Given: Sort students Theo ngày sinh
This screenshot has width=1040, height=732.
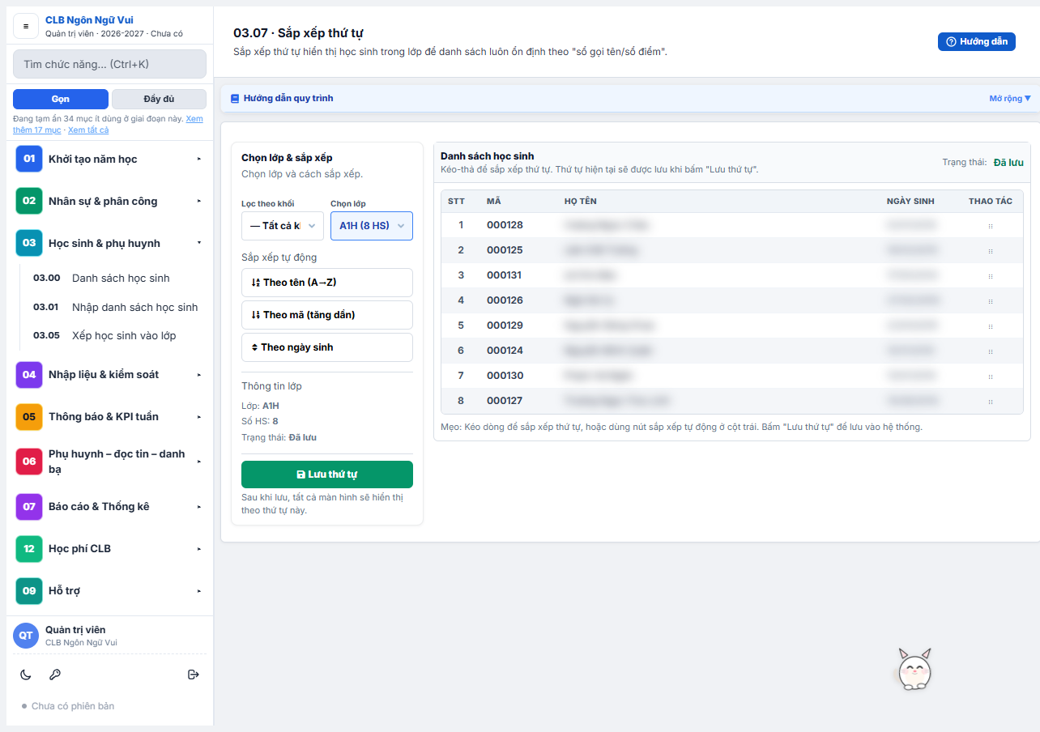Looking at the screenshot, I should point(327,347).
